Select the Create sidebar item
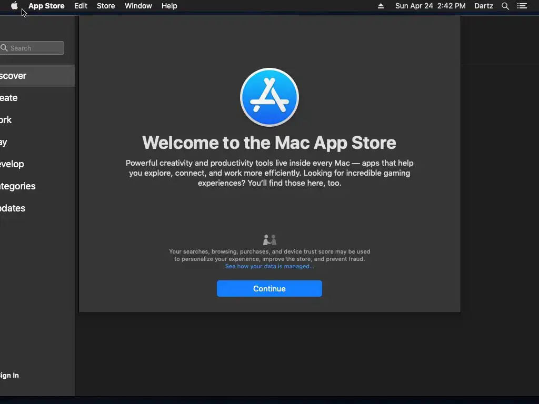The height and width of the screenshot is (404, 539). coord(37,97)
